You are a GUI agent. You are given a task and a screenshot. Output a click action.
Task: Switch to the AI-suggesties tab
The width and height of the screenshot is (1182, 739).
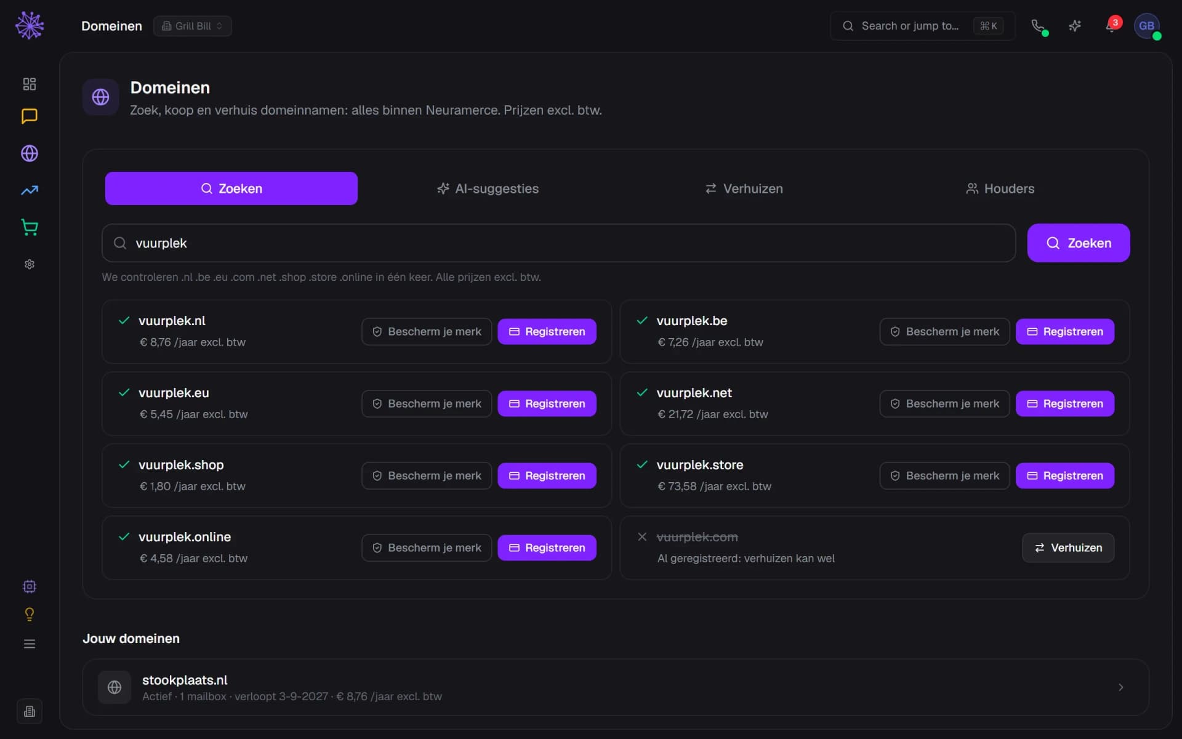(x=488, y=188)
